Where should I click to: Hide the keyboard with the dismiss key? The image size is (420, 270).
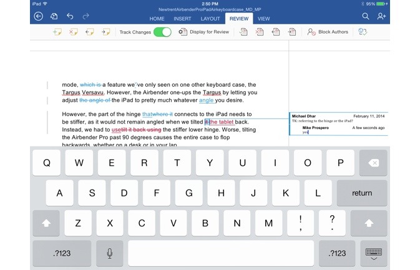pyautogui.click(x=374, y=253)
